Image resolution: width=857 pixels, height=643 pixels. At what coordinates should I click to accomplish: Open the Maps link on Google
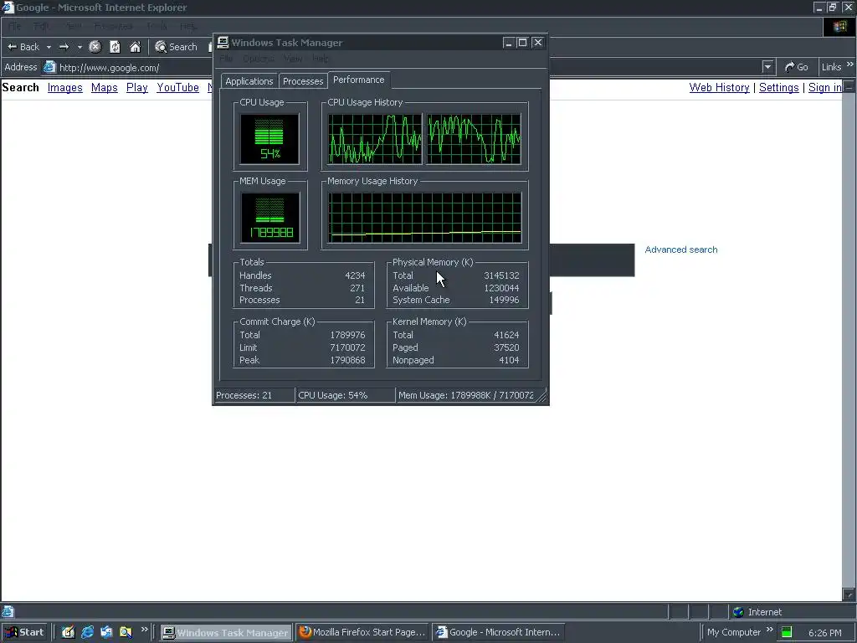[x=105, y=87]
